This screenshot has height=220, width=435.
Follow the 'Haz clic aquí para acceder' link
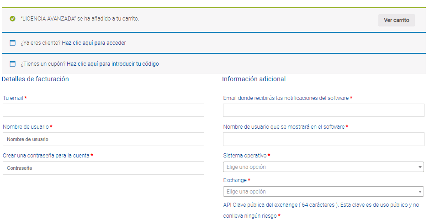point(94,43)
